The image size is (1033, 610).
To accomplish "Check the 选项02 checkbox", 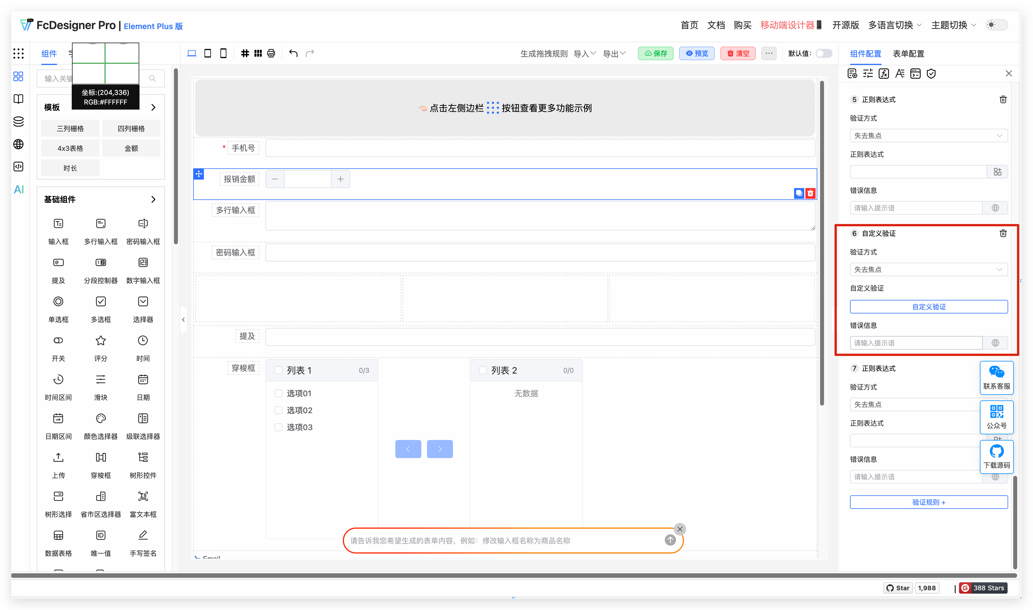I will [x=278, y=410].
